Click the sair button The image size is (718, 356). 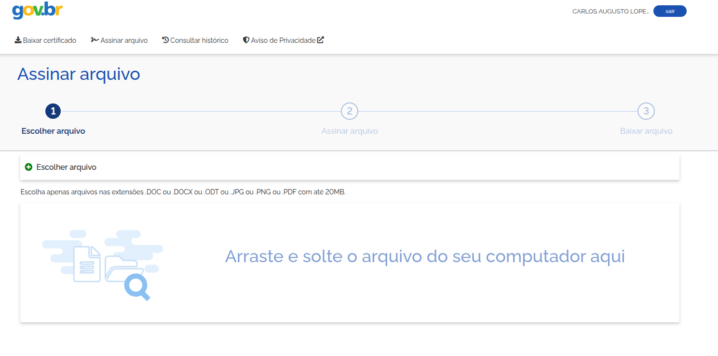[670, 11]
